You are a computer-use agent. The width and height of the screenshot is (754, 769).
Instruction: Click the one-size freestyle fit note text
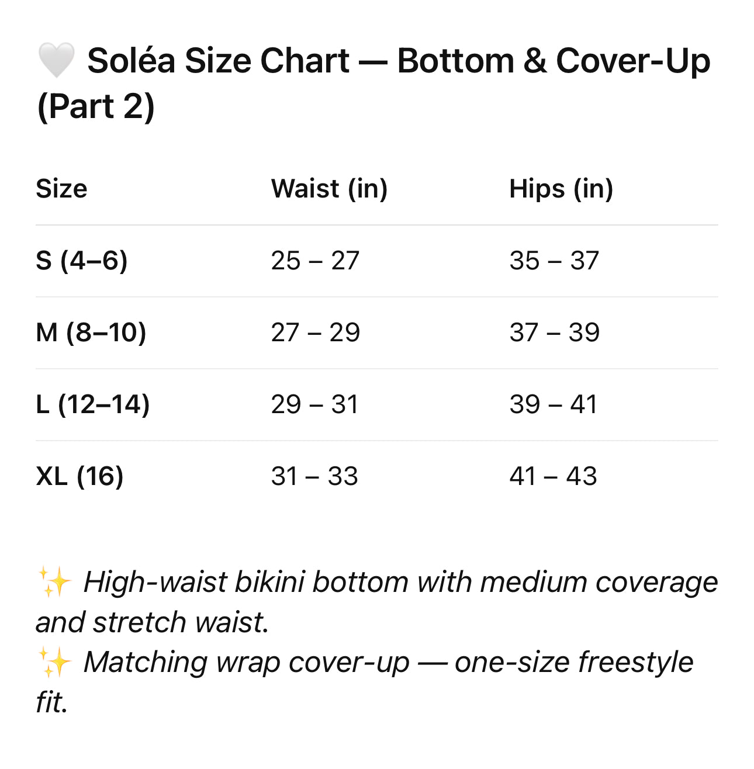pos(388,663)
